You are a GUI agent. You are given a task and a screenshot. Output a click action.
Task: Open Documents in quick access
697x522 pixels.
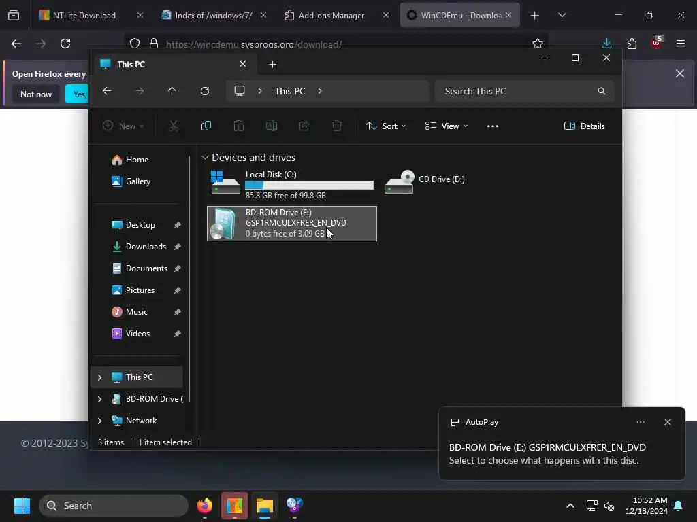point(147,268)
